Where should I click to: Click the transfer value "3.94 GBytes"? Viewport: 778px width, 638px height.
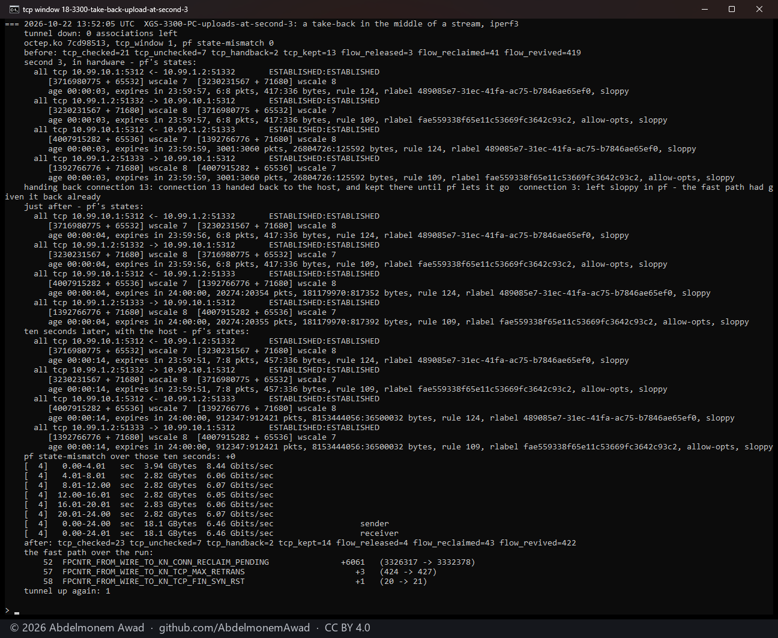[170, 466]
